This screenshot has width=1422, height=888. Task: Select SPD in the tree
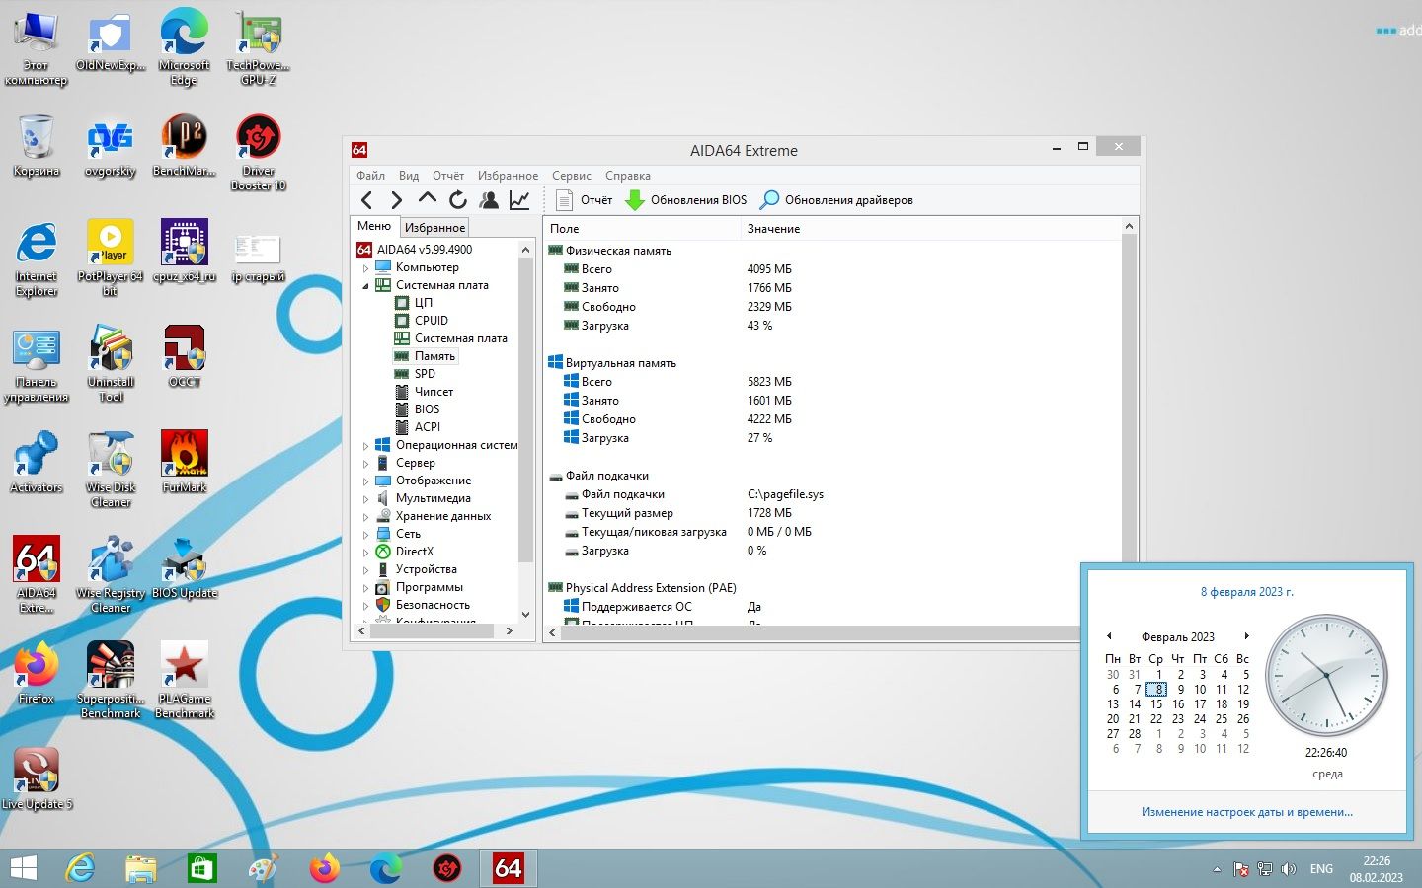pos(425,374)
